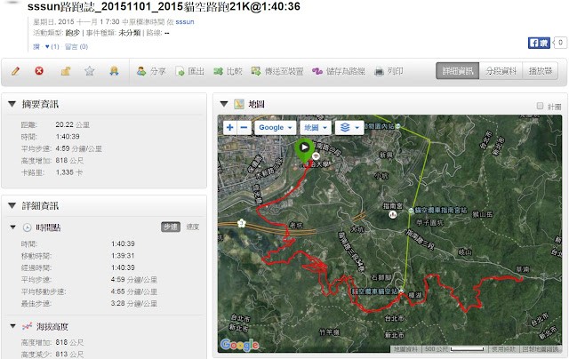The image size is (569, 359).
Task: Click the pencil edit activity icon
Action: (15, 71)
